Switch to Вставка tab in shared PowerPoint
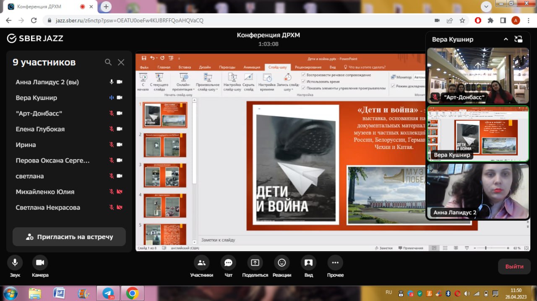537x301 pixels. 185,67
